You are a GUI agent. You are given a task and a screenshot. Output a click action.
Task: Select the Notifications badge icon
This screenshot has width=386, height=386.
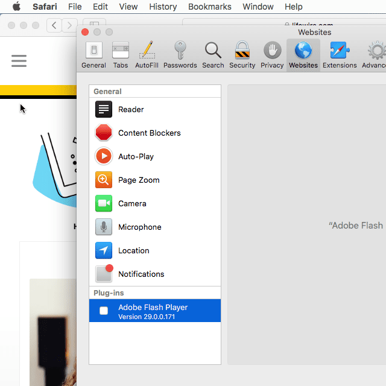(x=104, y=273)
